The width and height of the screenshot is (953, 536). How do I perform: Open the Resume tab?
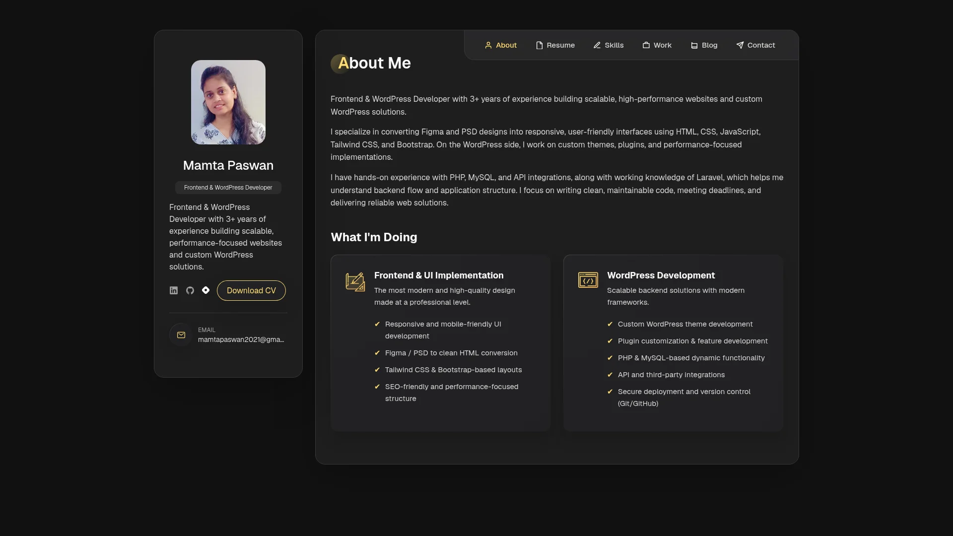555,45
